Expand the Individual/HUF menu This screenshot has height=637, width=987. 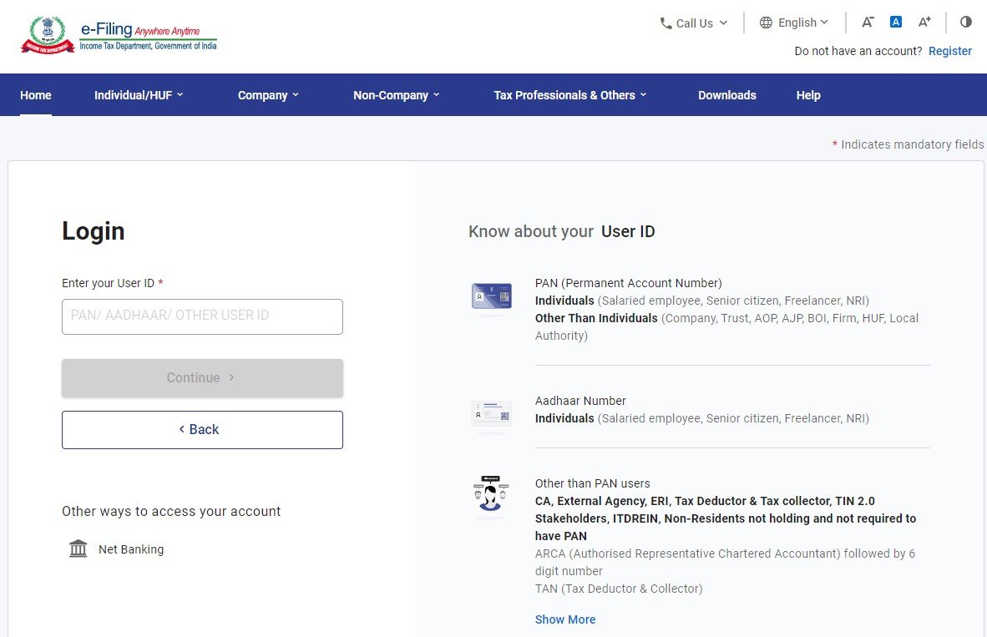pos(139,95)
